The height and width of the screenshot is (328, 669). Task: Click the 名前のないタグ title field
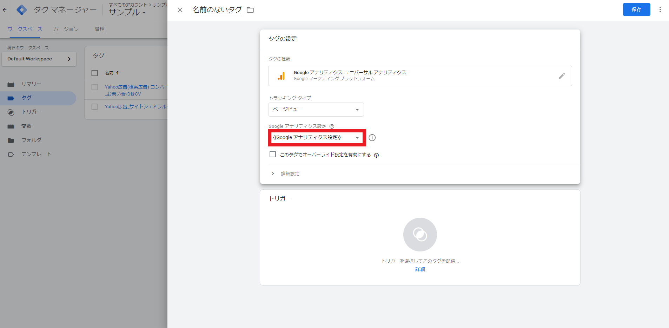coord(217,10)
